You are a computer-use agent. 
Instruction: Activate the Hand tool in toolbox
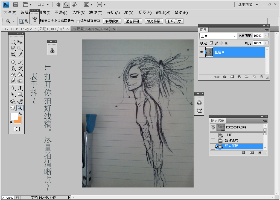tap(13, 108)
